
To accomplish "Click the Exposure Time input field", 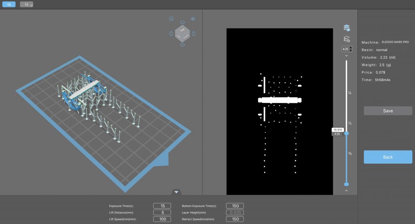I will click(162, 206).
